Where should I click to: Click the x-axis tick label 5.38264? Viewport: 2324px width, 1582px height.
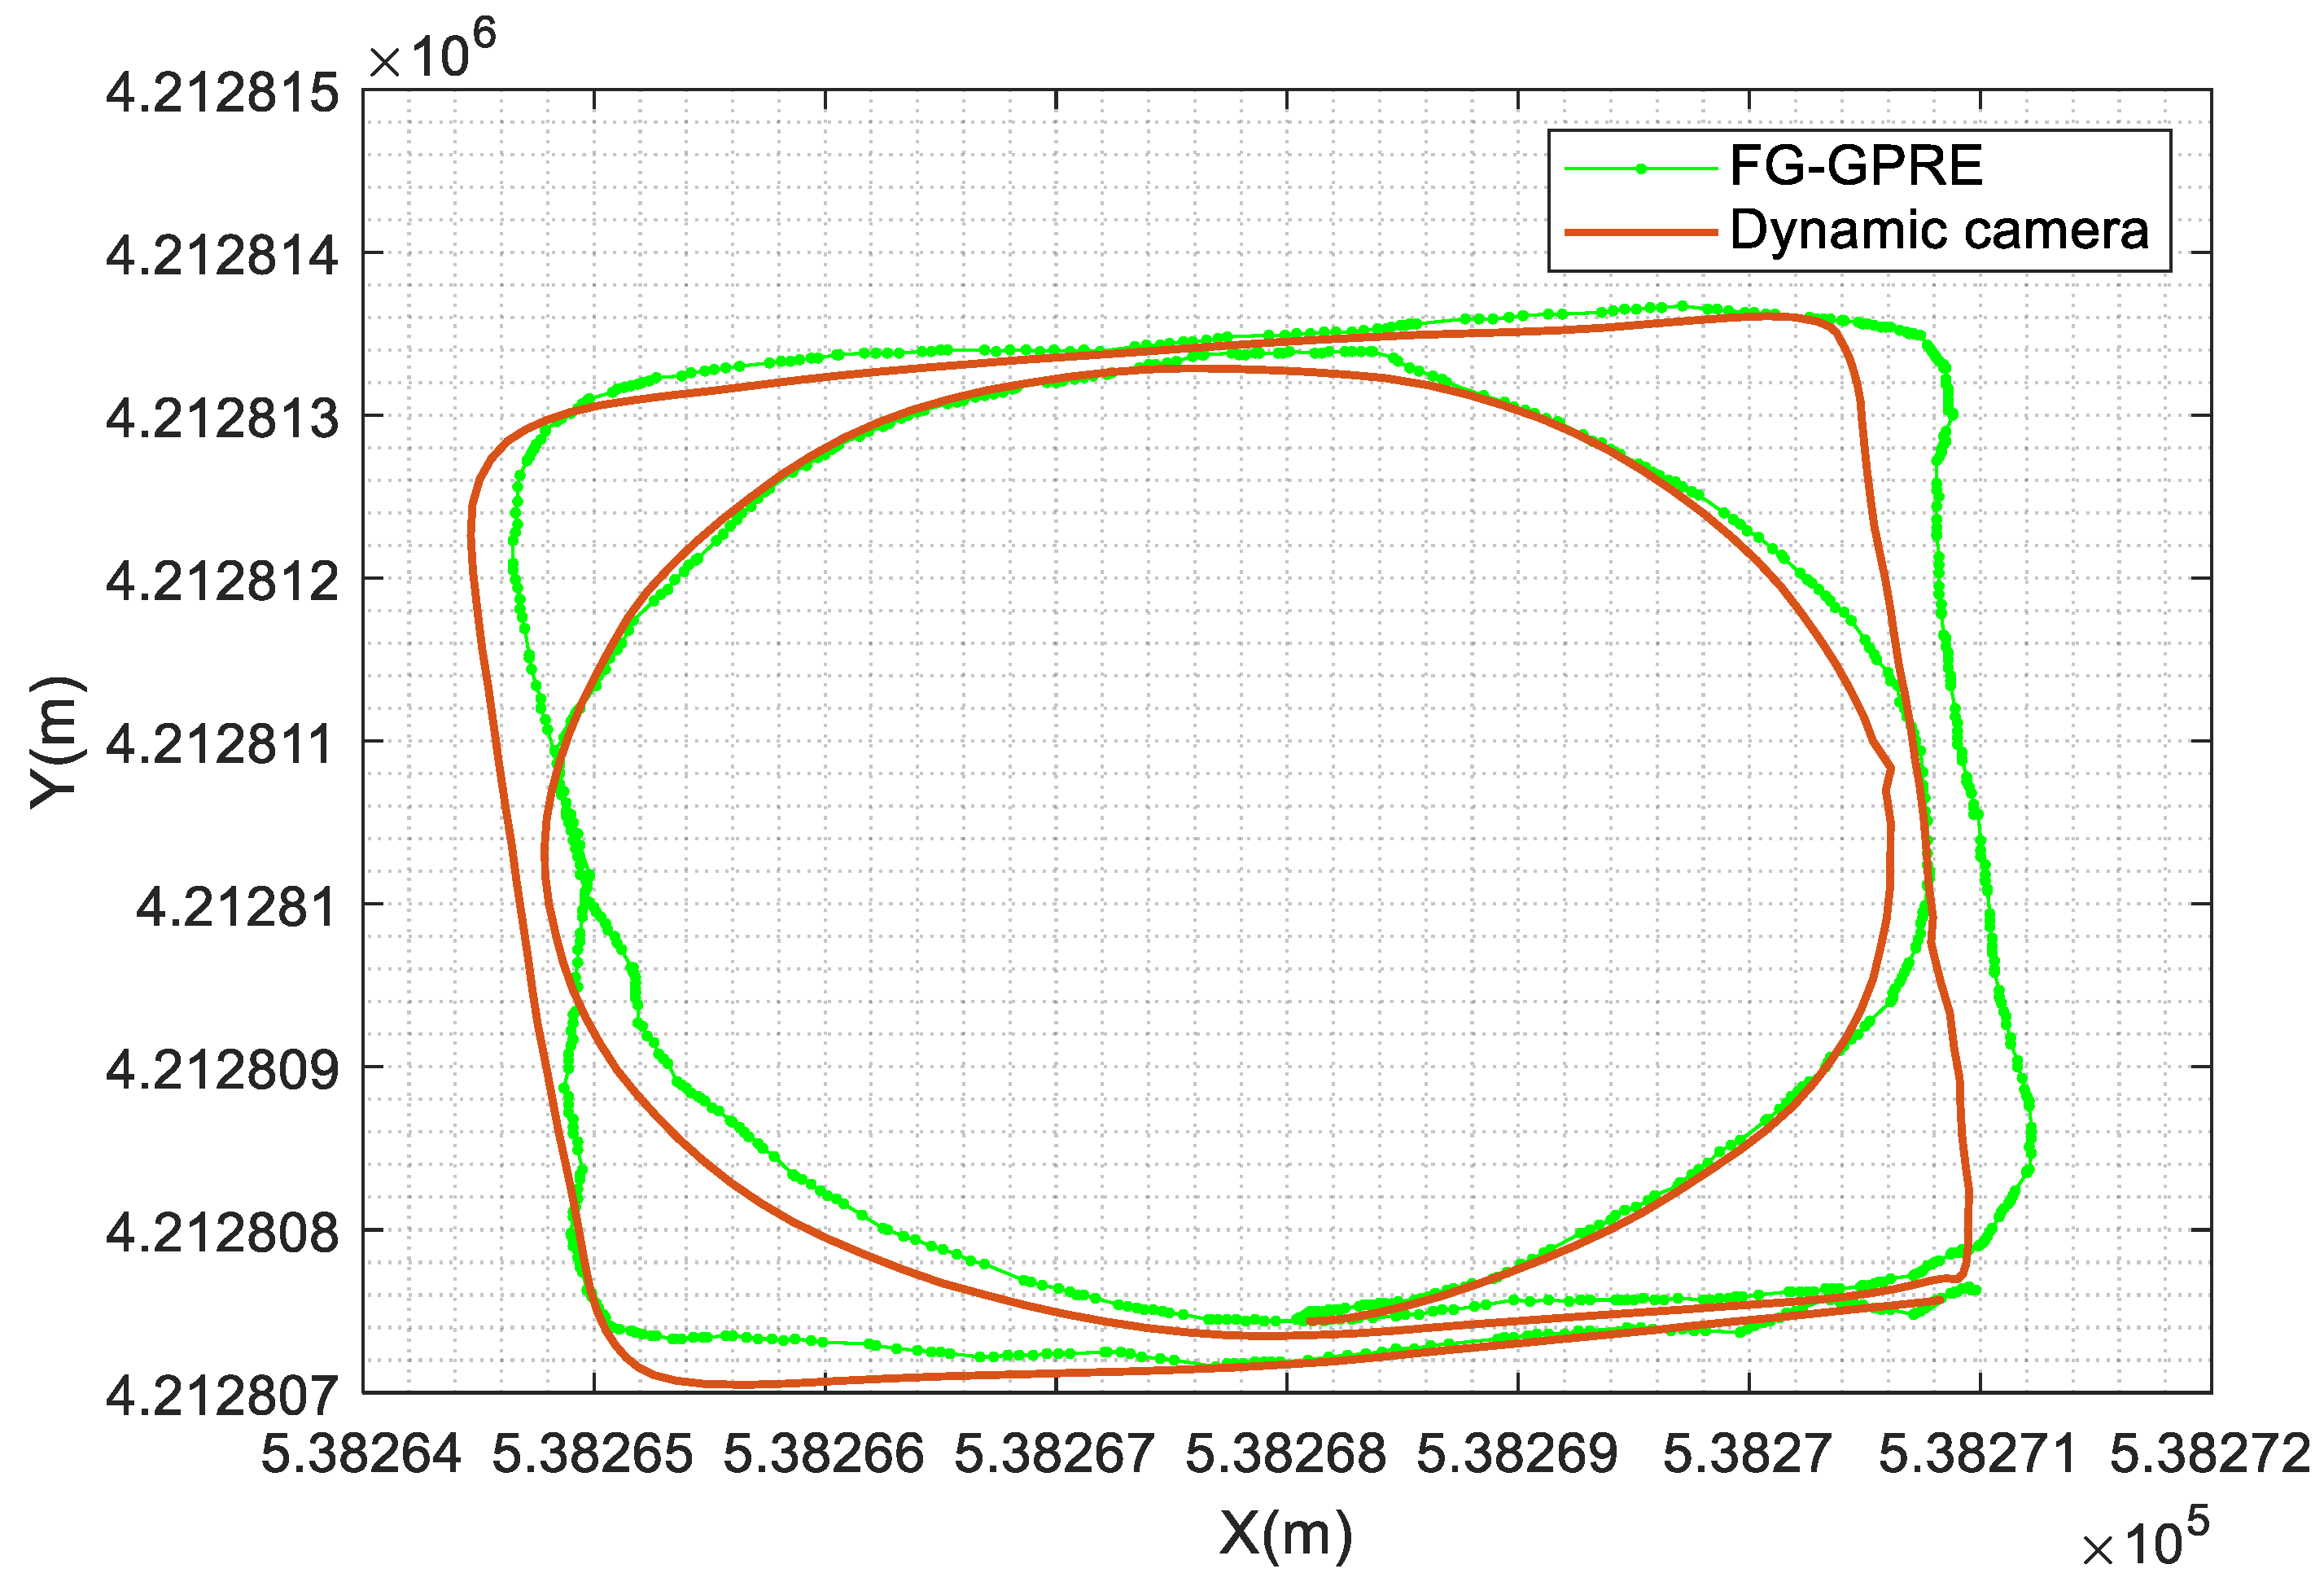click(x=361, y=1454)
